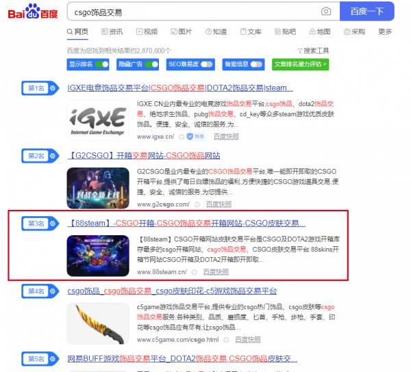The image size is (411, 372).
Task: Open the 地图 tab
Action: coord(320,31)
